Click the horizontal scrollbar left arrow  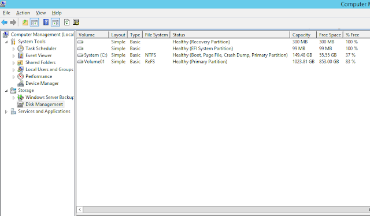[80, 210]
